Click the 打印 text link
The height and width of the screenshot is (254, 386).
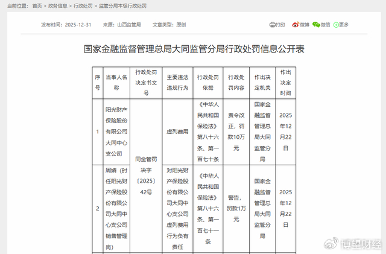[x=280, y=25]
